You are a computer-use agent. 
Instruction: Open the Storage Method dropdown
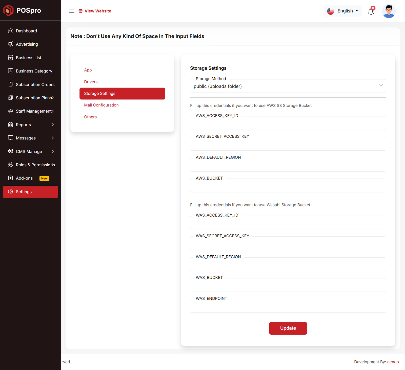(x=288, y=86)
